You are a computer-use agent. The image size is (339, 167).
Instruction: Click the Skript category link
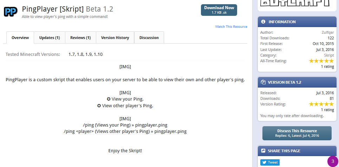pyautogui.click(x=329, y=55)
